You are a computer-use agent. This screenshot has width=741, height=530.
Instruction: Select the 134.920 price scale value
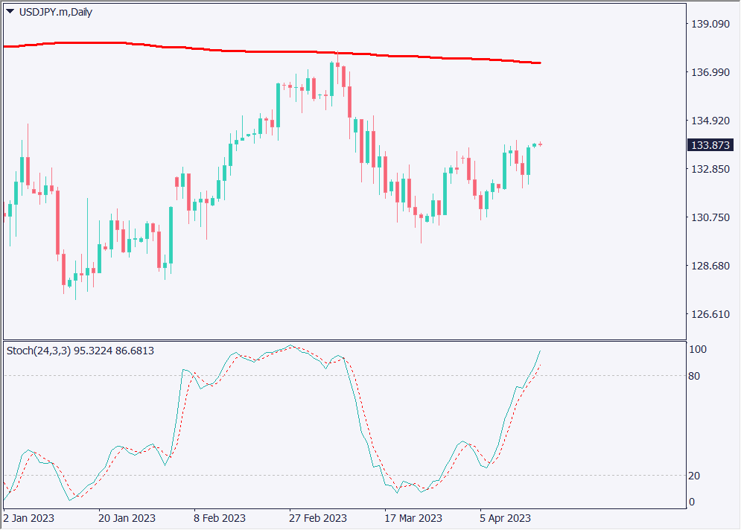click(x=710, y=121)
